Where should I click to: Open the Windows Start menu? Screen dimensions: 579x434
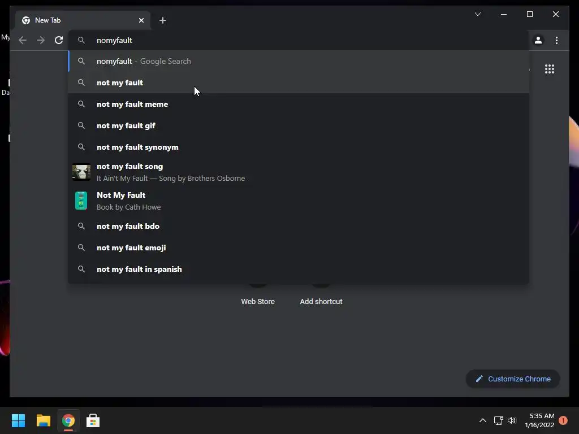[18, 420]
